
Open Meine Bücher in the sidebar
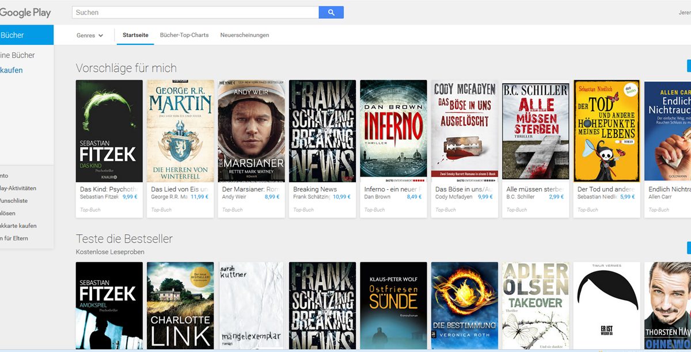click(x=18, y=55)
